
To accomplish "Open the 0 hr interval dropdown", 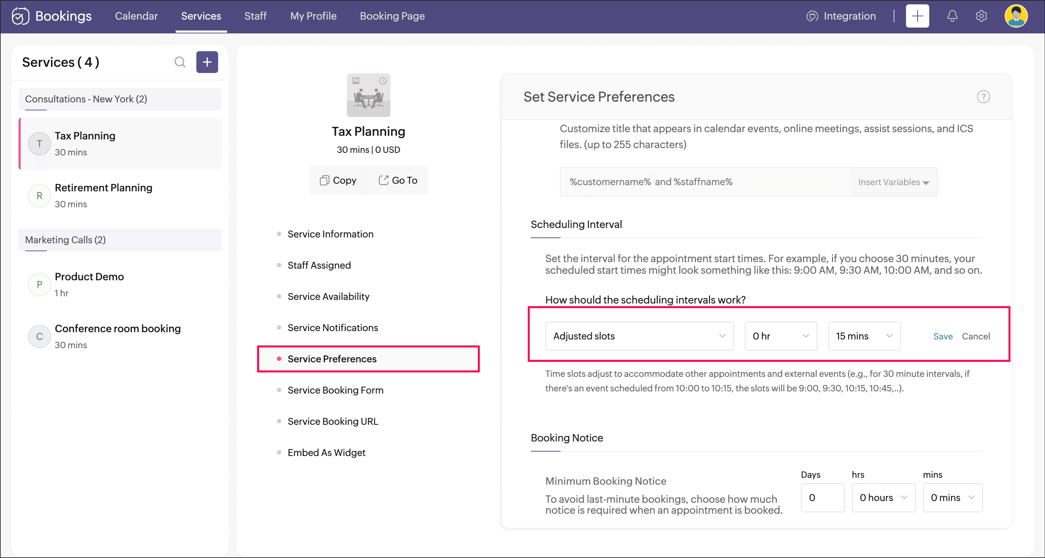I will [x=780, y=337].
